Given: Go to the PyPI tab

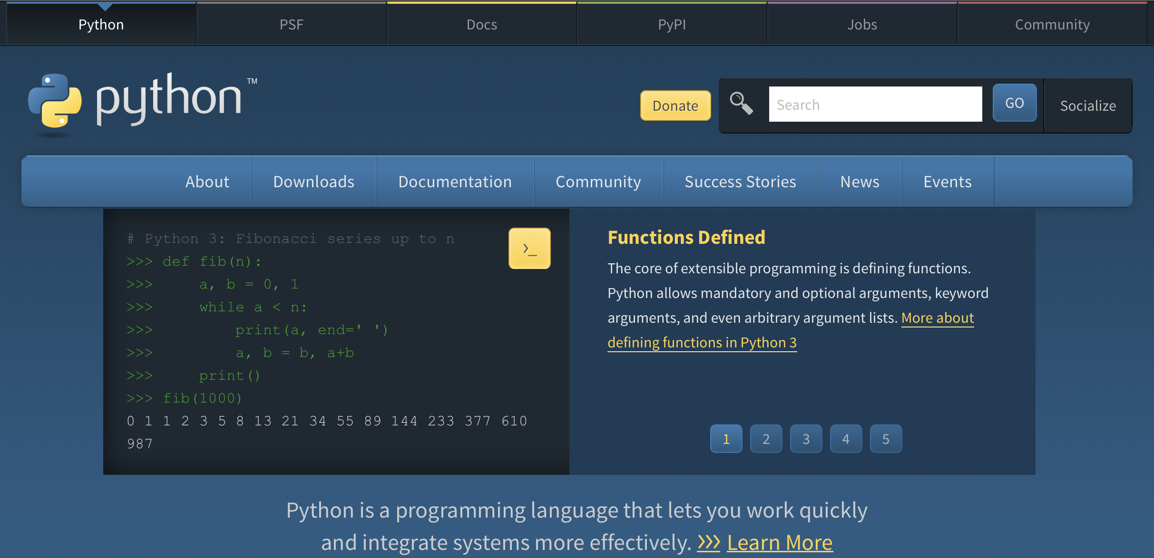Looking at the screenshot, I should click(672, 24).
